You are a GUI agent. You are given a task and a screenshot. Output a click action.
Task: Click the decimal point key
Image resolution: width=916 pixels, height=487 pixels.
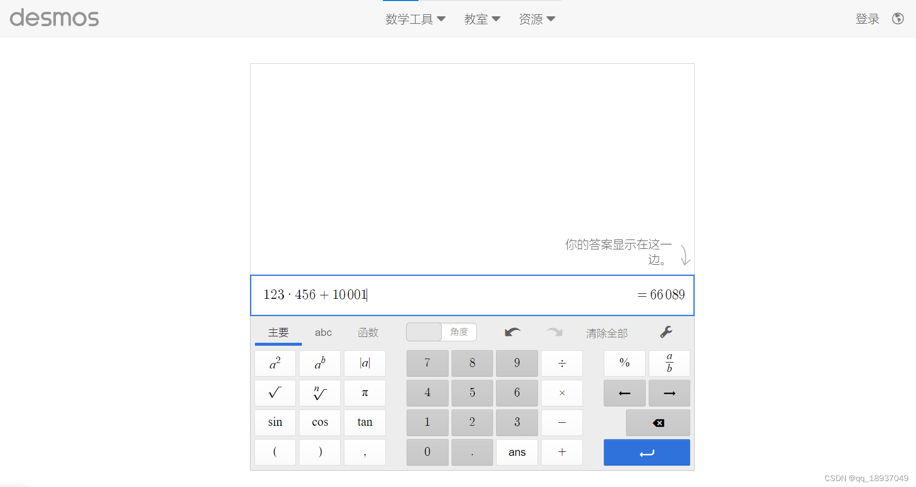(472, 452)
